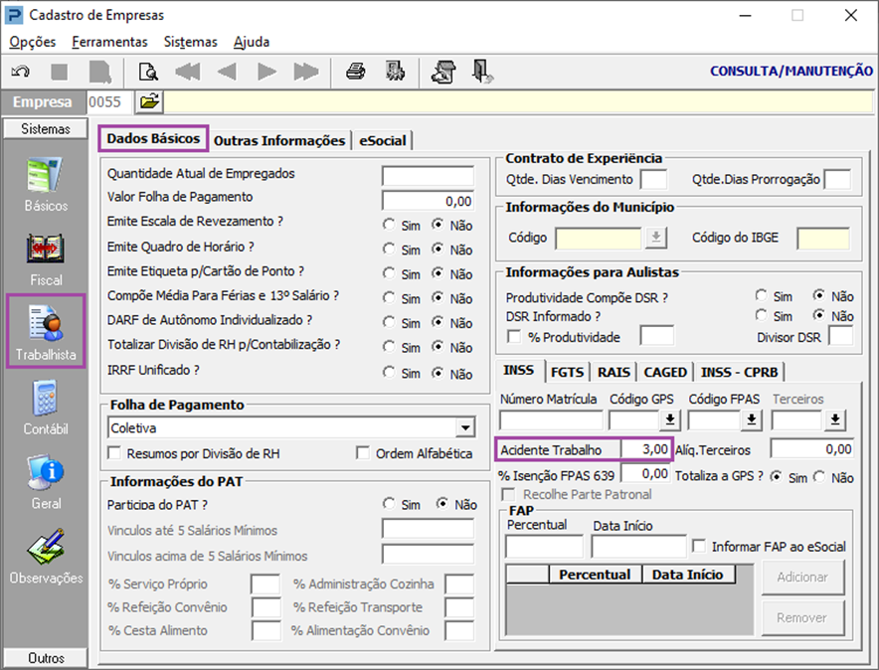Switch to the eSocial tab

383,140
